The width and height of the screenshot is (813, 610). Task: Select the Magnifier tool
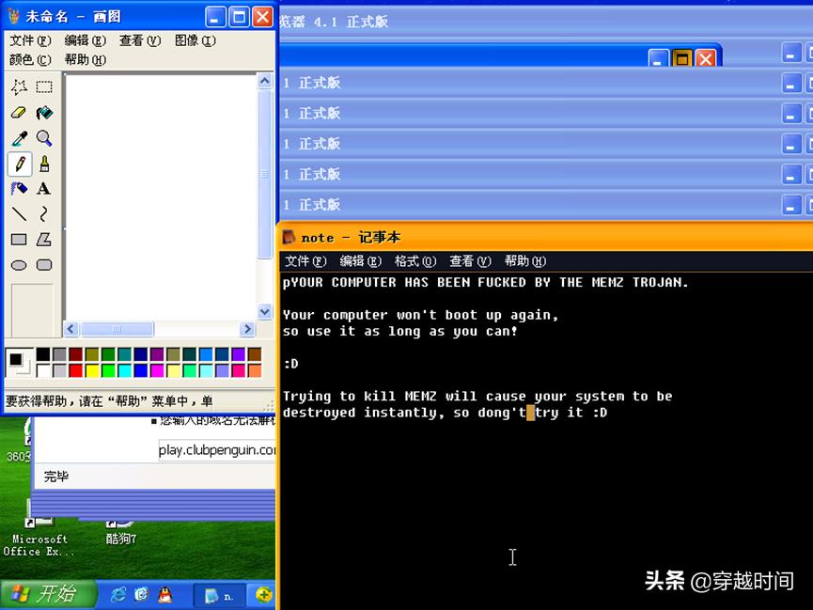(x=44, y=139)
